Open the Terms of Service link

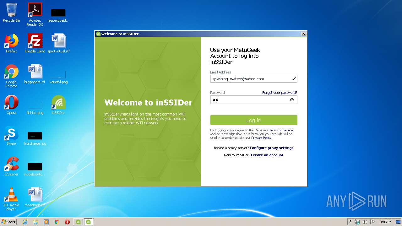click(x=281, y=130)
